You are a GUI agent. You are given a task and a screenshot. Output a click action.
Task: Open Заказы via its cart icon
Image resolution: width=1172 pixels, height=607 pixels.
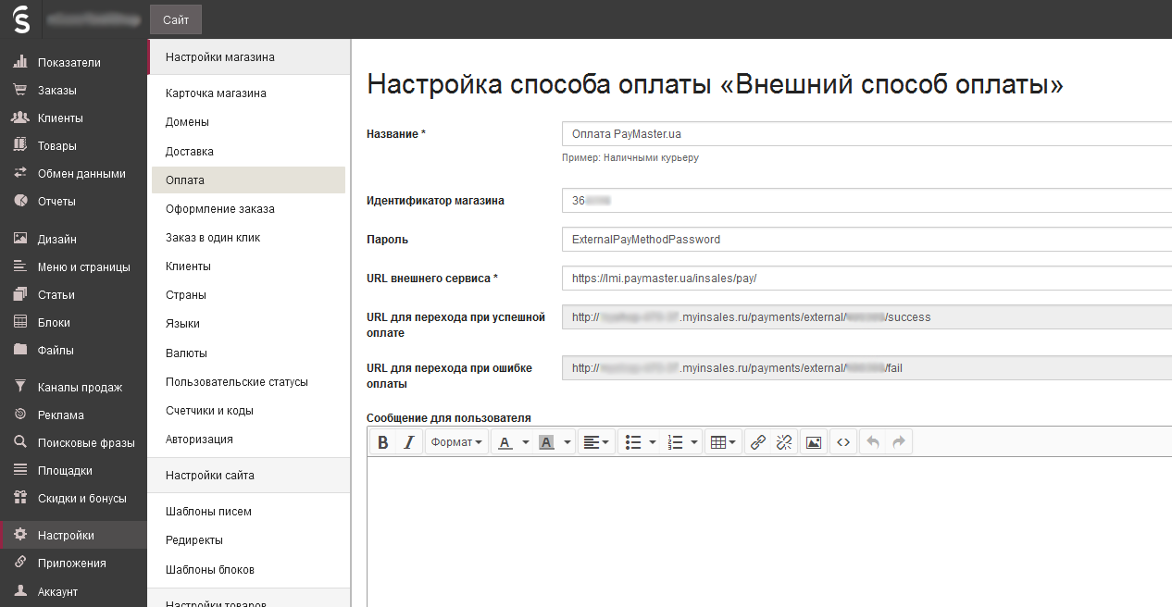tap(19, 91)
